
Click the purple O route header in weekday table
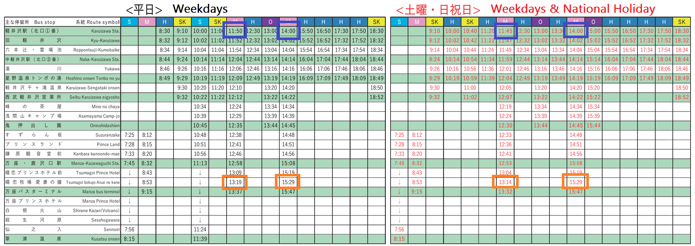point(270,22)
